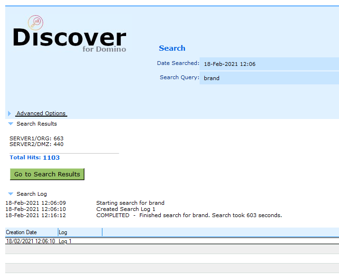Click the Advanced Options underlined label
The image size is (339, 274).
(x=41, y=113)
